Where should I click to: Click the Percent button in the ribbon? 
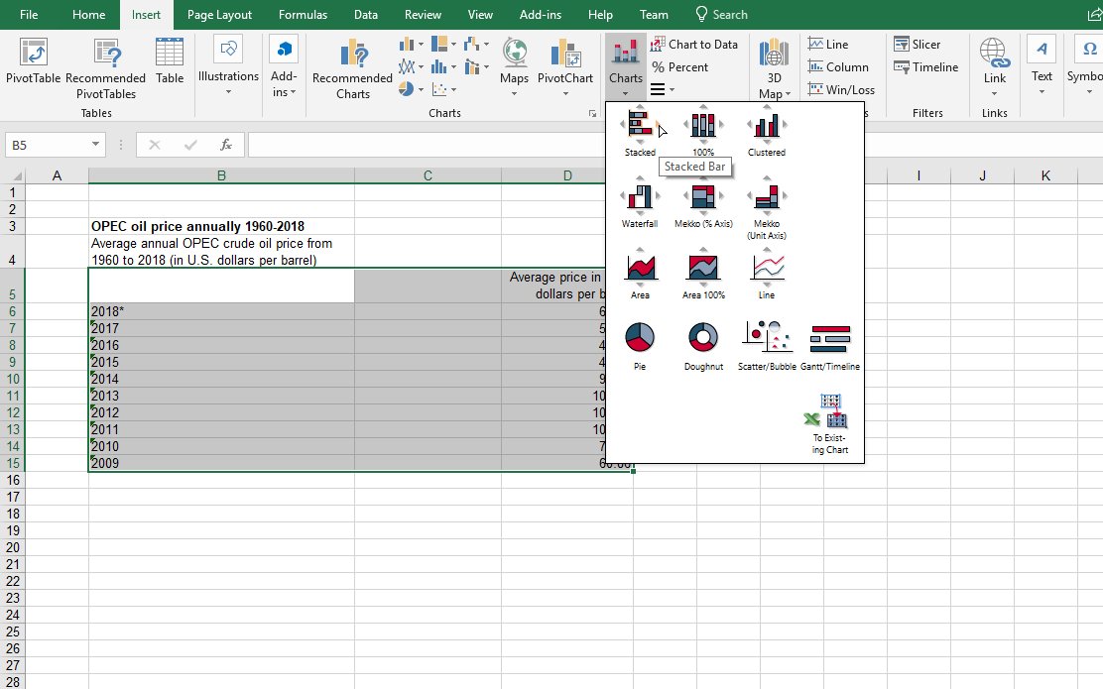click(x=679, y=66)
